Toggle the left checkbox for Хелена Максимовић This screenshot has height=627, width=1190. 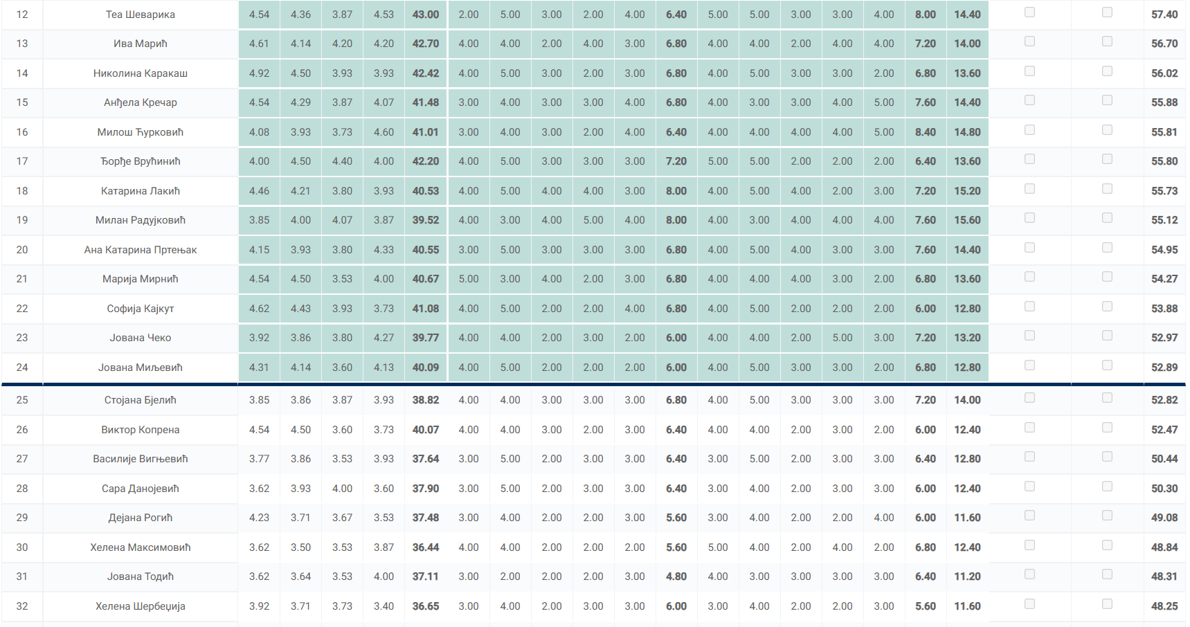pyautogui.click(x=1029, y=545)
